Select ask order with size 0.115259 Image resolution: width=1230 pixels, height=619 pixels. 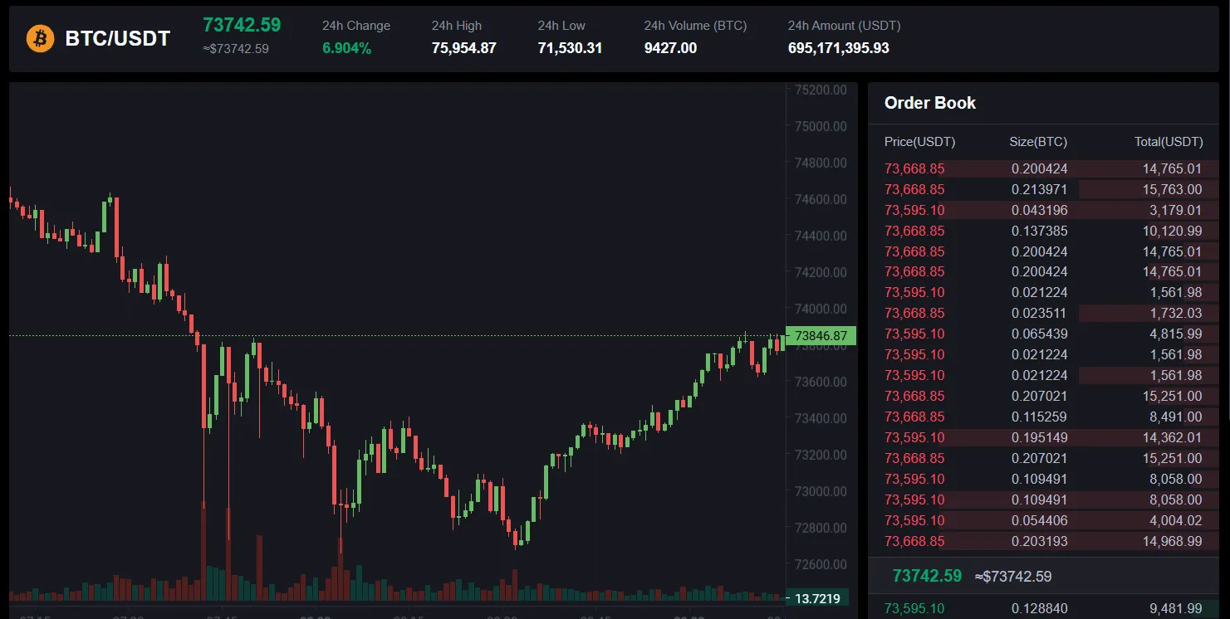pos(1043,417)
